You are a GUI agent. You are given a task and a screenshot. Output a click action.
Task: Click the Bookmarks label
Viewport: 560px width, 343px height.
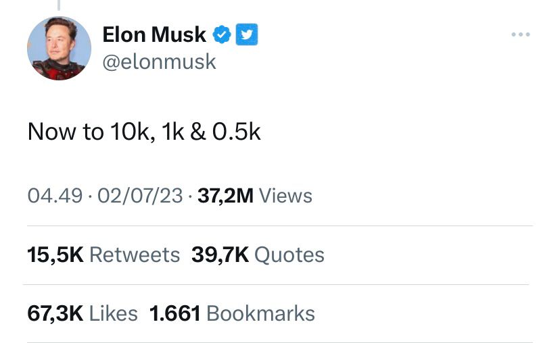point(260,313)
